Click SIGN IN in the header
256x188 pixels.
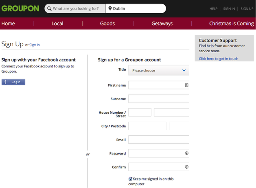[x=229, y=9]
